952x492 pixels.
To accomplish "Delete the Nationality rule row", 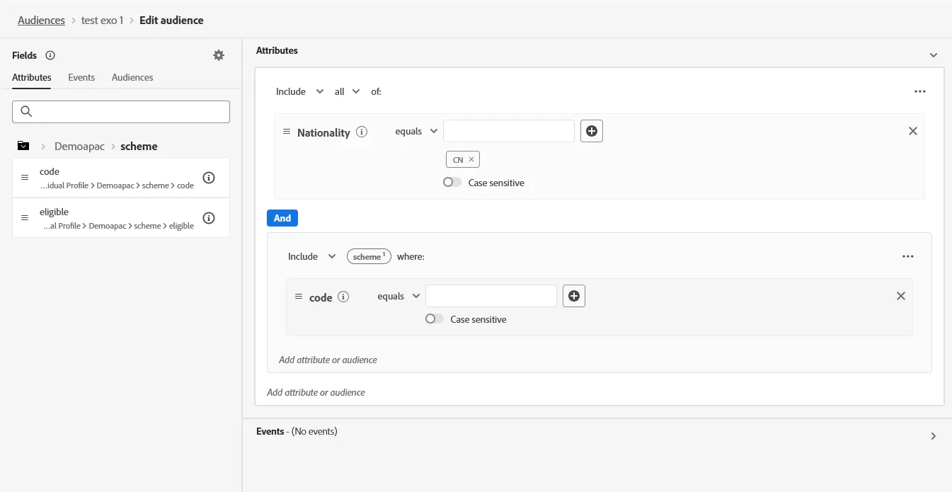I will [x=913, y=131].
